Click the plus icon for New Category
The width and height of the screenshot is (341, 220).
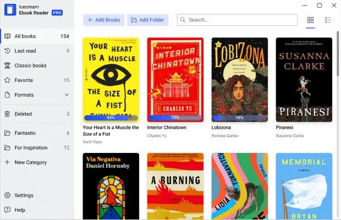tap(7, 162)
